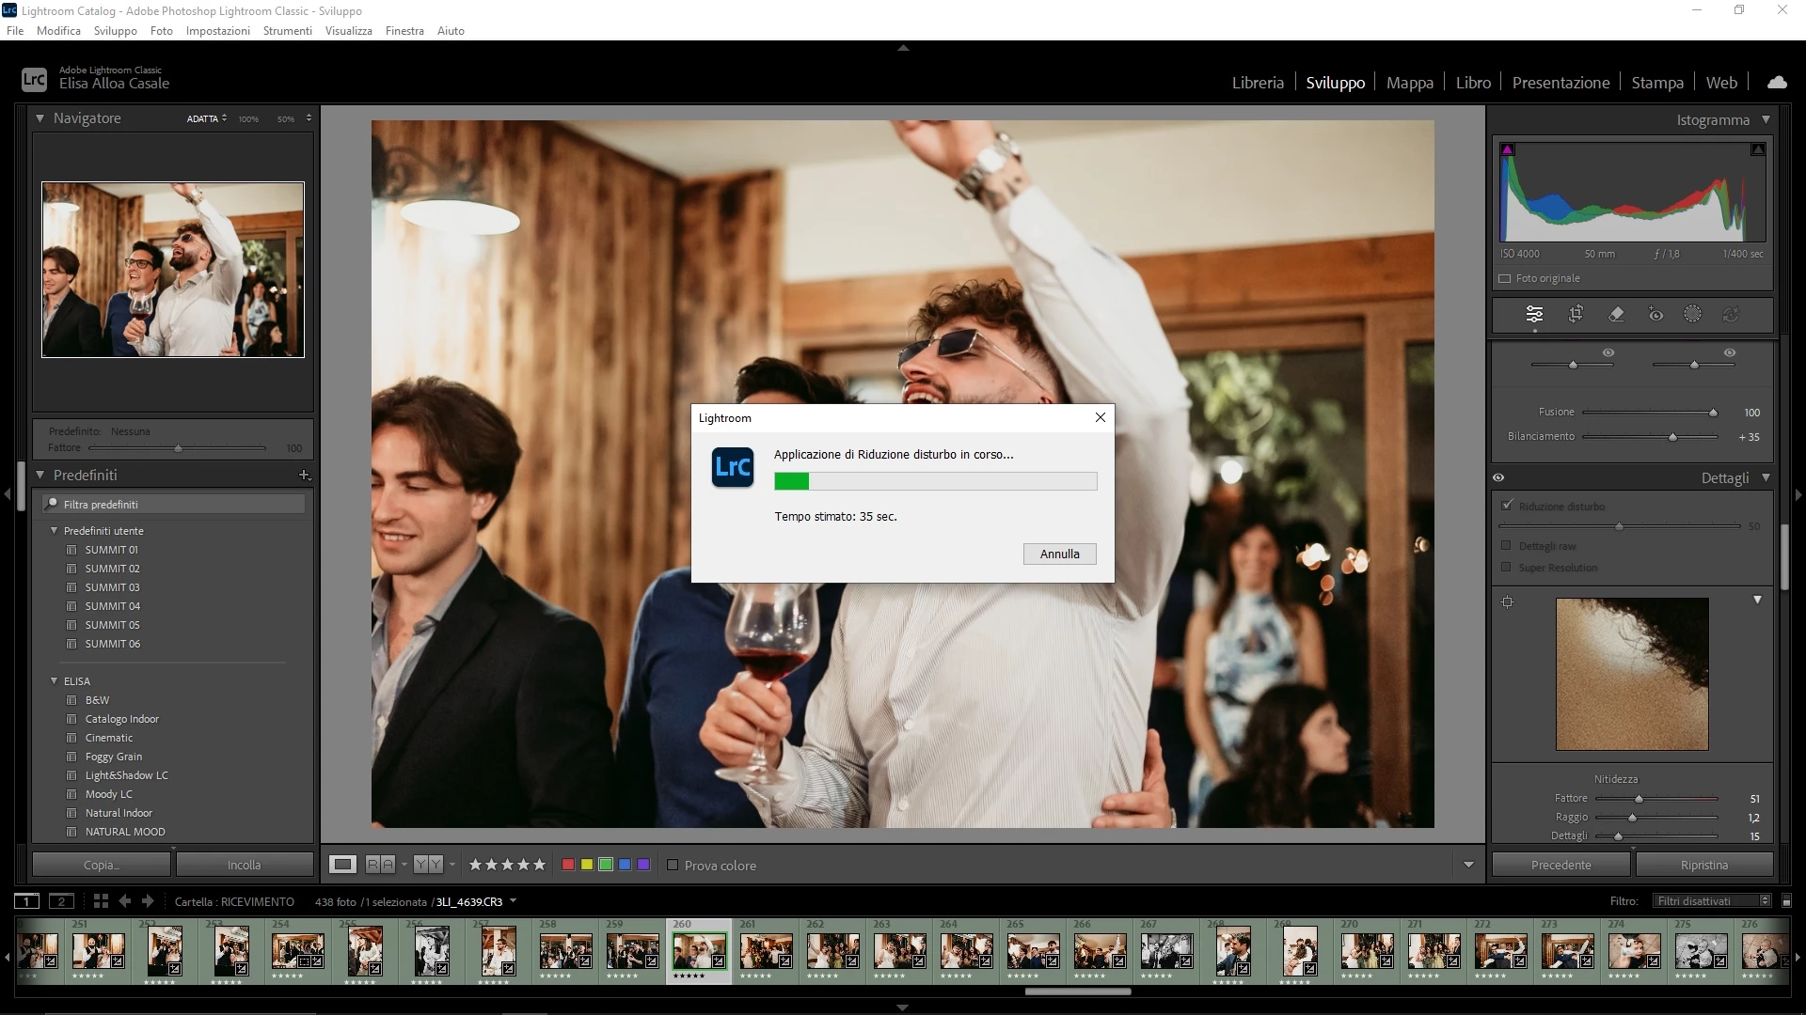Collapse the Navigatore panel
Screen dimensions: 1806x1015
[40, 118]
